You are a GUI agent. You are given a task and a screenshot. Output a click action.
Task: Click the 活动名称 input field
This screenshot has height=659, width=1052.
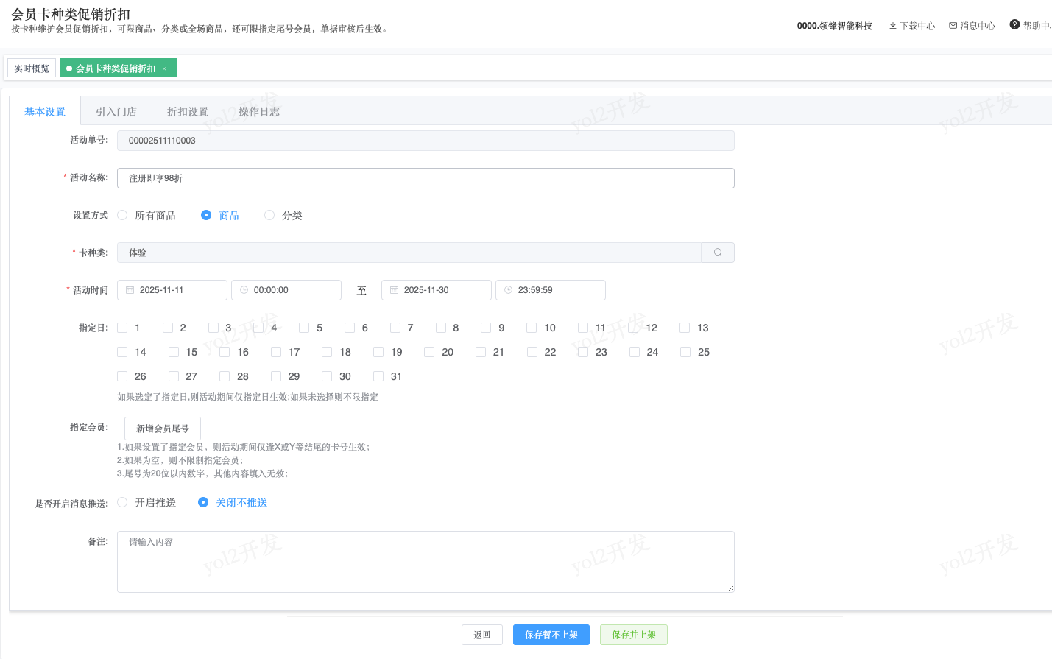point(426,178)
